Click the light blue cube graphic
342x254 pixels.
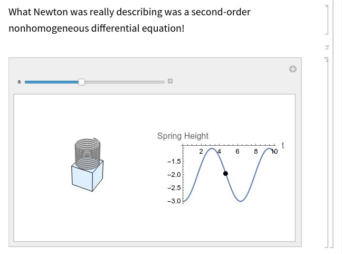tap(87, 176)
